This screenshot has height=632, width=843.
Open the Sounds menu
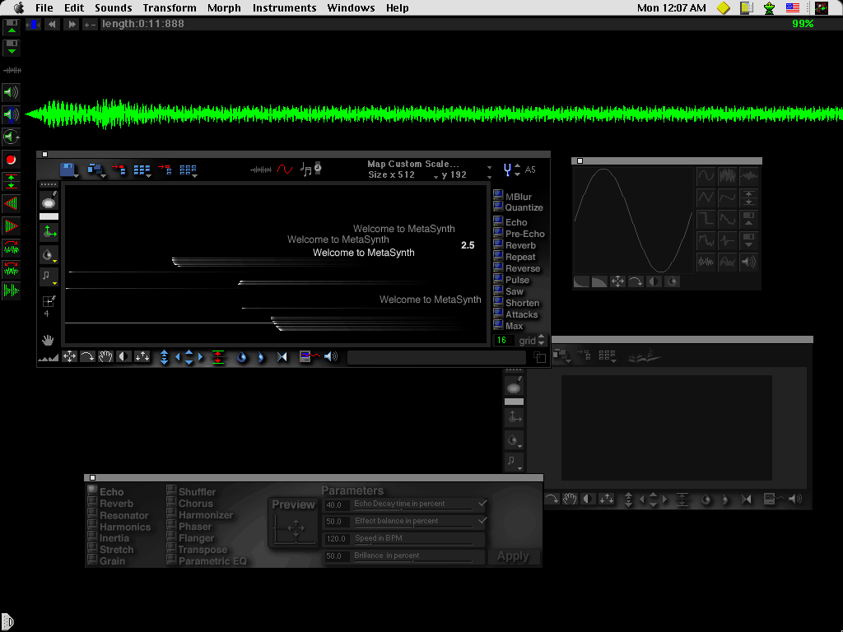(114, 7)
